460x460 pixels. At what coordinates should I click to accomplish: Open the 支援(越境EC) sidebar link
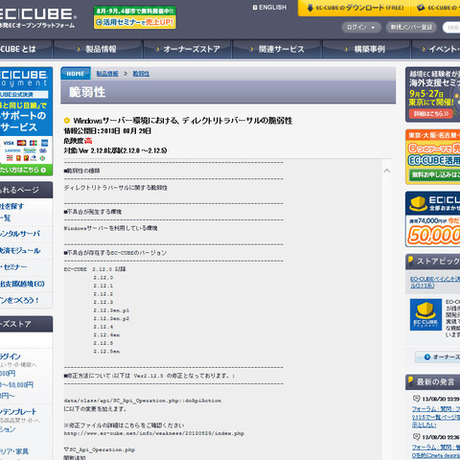(x=22, y=284)
